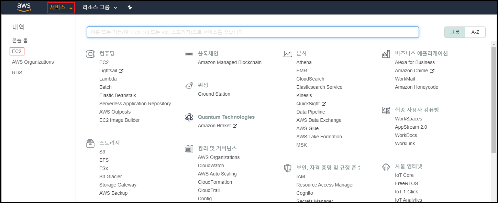Image resolution: width=498 pixels, height=203 pixels.
Task: Open Elastic Beanstalk
Action: tap(118, 95)
